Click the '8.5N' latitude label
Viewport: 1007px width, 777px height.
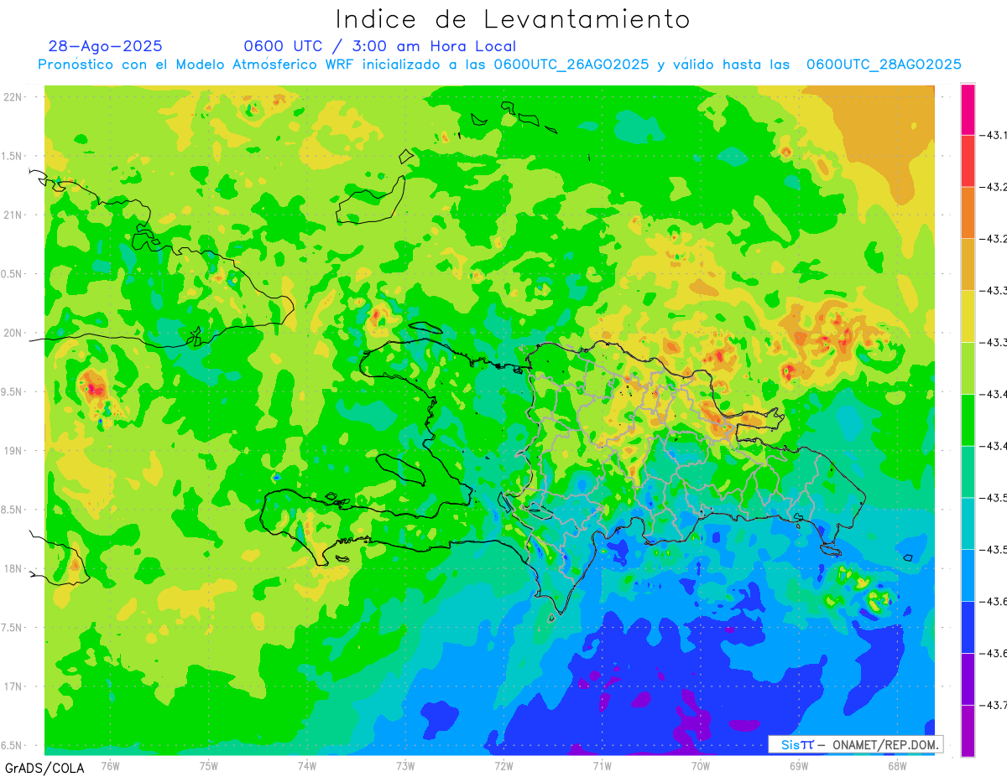12,510
